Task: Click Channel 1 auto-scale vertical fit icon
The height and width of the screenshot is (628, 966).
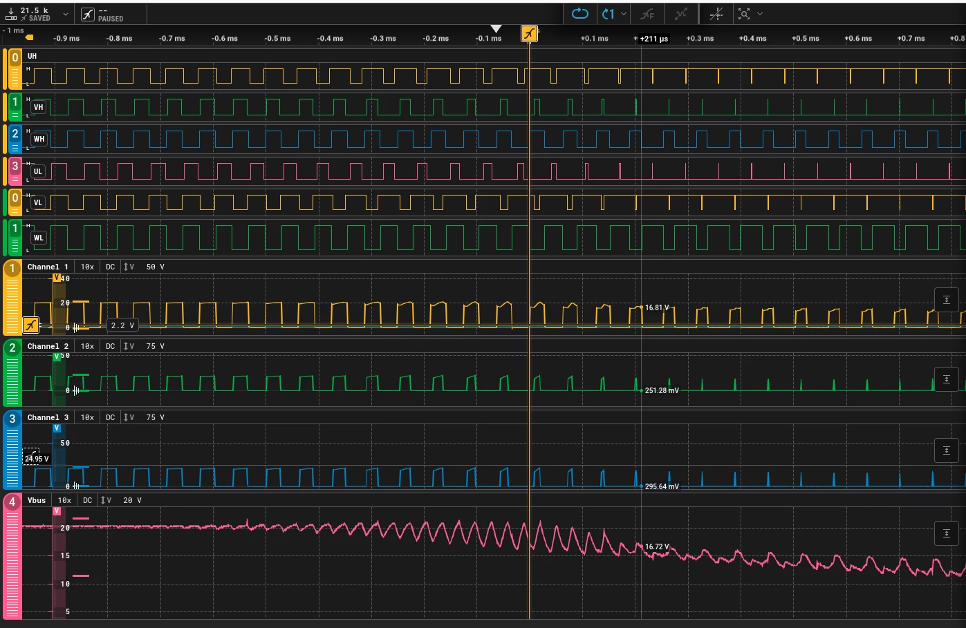Action: pos(947,300)
